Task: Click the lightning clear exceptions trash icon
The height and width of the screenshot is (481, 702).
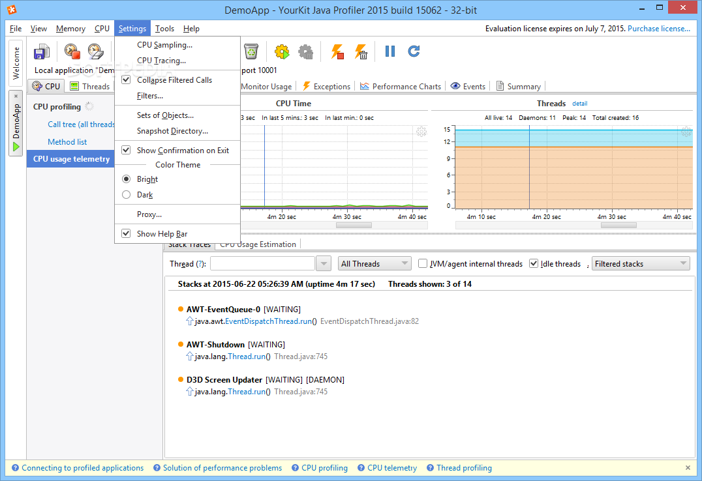Action: click(361, 52)
